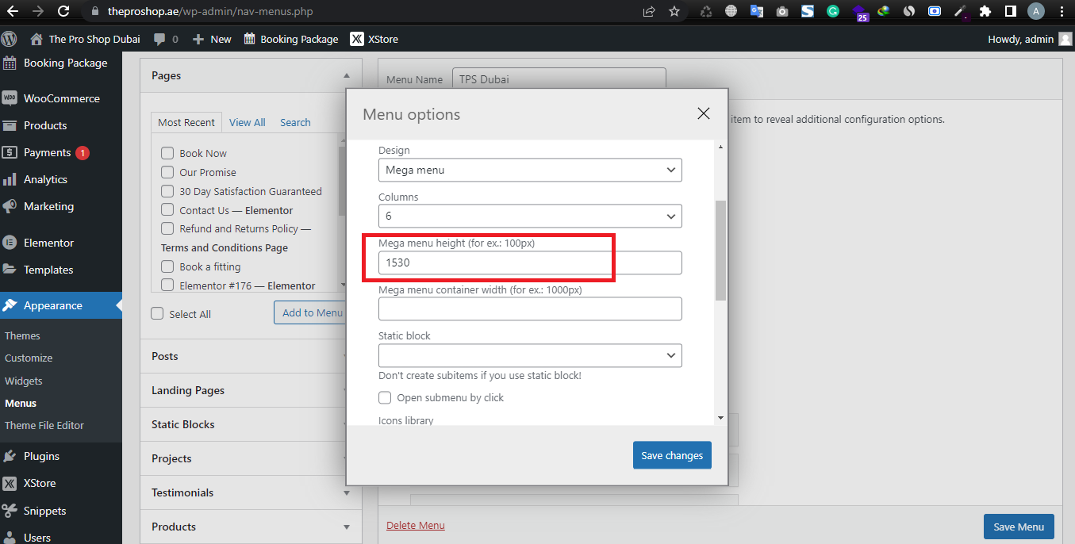This screenshot has width=1075, height=544.
Task: Expand the Testimonials panel
Action: tap(347, 492)
